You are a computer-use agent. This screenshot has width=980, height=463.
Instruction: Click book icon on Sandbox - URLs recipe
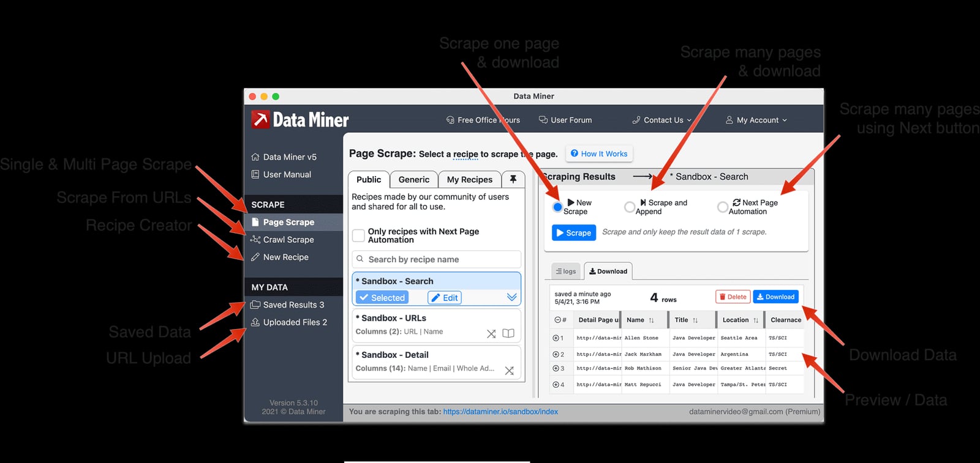(508, 333)
